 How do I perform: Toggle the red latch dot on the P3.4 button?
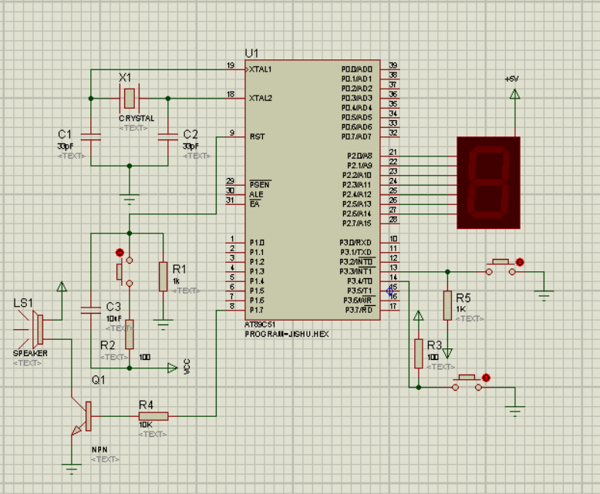coord(486,378)
